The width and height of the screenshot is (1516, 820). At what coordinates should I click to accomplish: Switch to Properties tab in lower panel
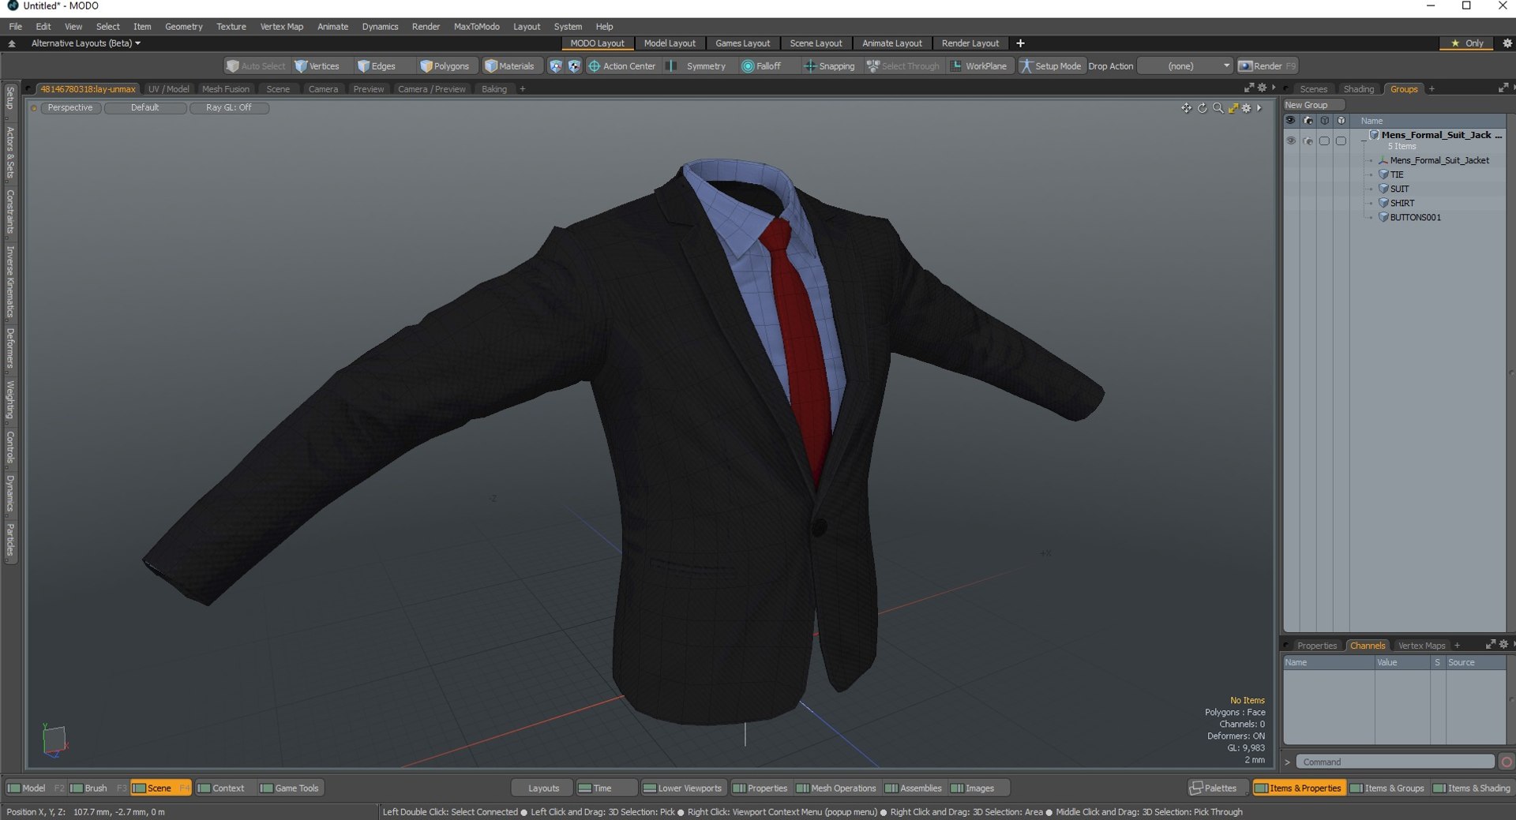click(1316, 646)
